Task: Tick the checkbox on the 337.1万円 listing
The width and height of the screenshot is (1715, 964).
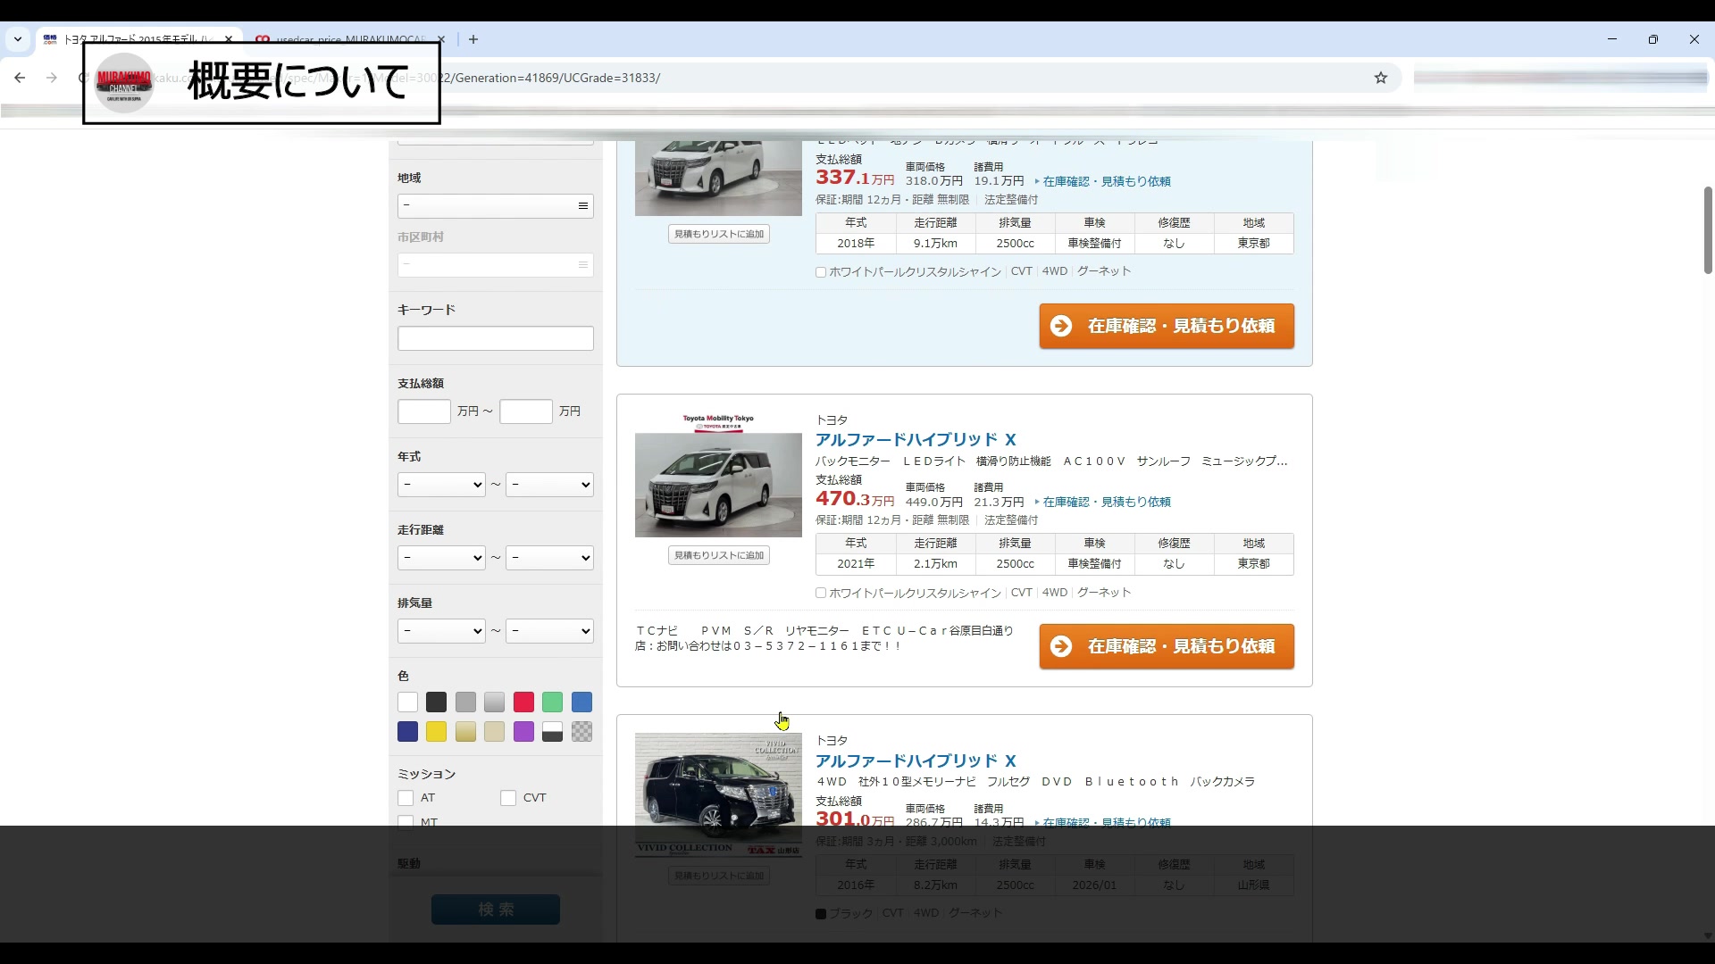Action: [x=821, y=272]
